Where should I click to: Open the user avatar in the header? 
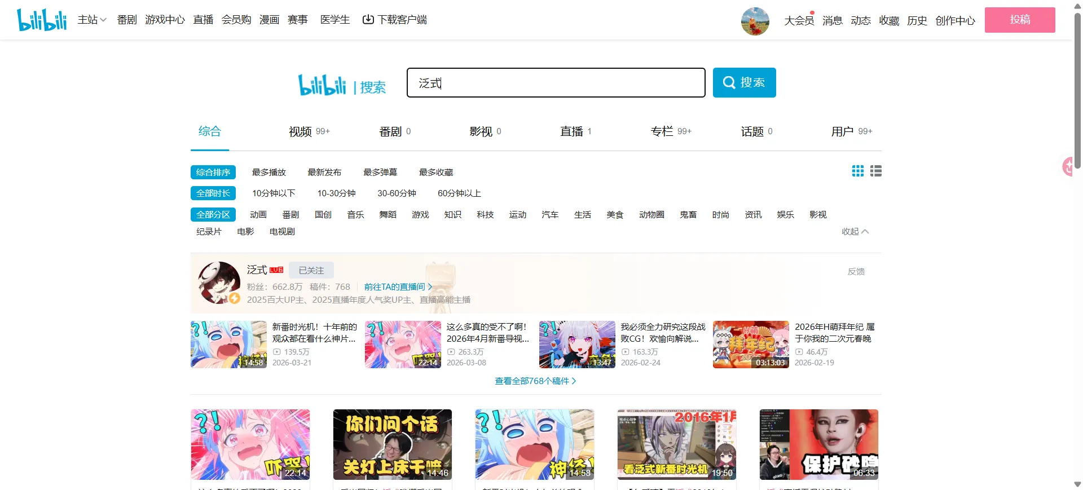(x=755, y=21)
